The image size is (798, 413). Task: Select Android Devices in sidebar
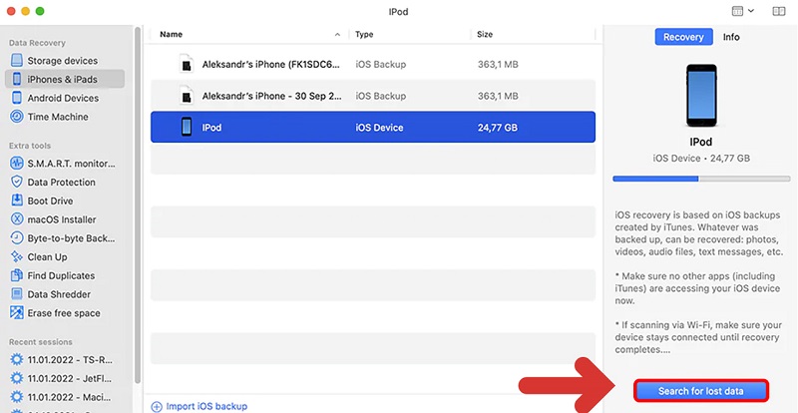point(62,98)
